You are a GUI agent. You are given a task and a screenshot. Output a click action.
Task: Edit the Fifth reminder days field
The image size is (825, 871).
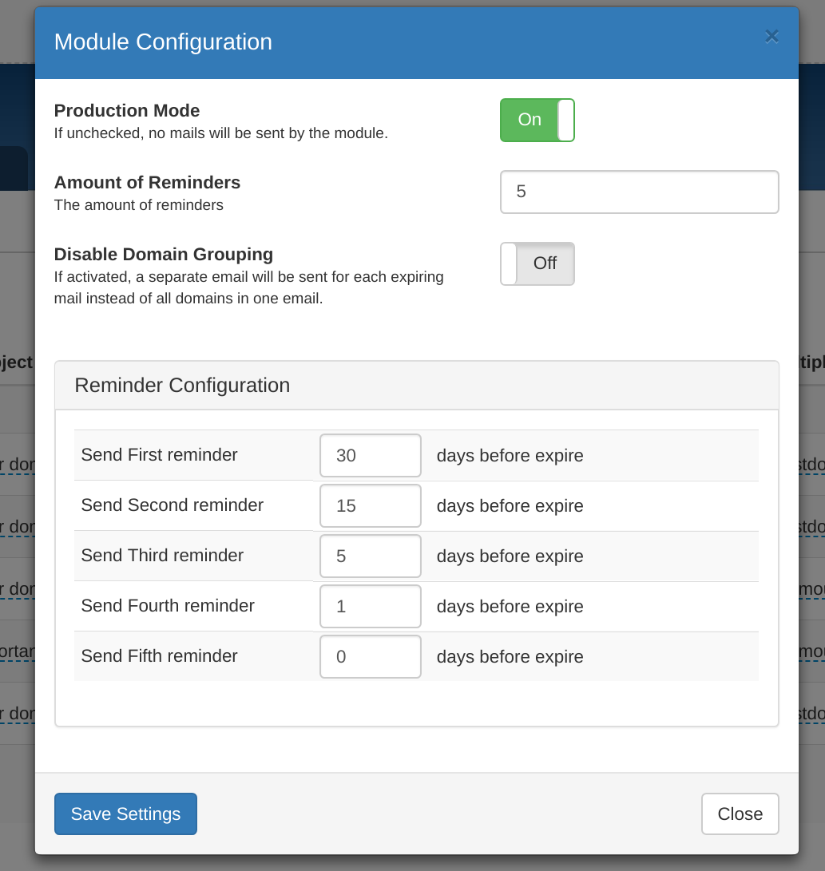pyautogui.click(x=371, y=656)
